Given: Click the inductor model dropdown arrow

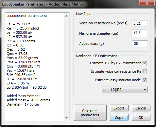Looking at the screenshot, I should 145,90.
